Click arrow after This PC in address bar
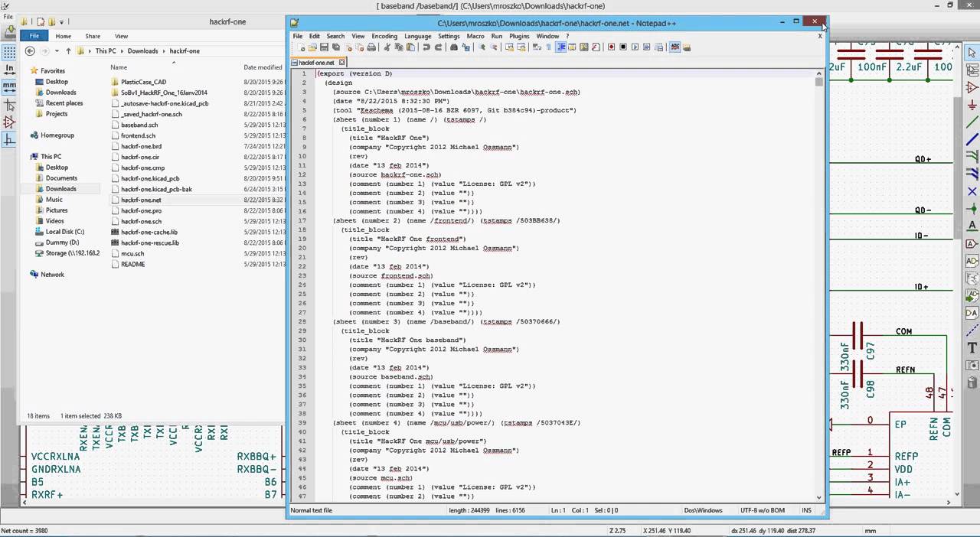The height and width of the screenshot is (537, 980). point(122,51)
